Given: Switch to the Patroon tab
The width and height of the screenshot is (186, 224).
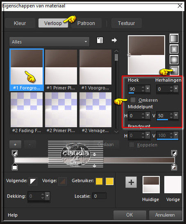Looking at the screenshot, I should (x=86, y=23).
